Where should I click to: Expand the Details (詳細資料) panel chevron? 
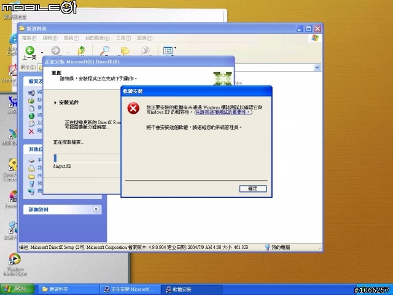(96, 209)
